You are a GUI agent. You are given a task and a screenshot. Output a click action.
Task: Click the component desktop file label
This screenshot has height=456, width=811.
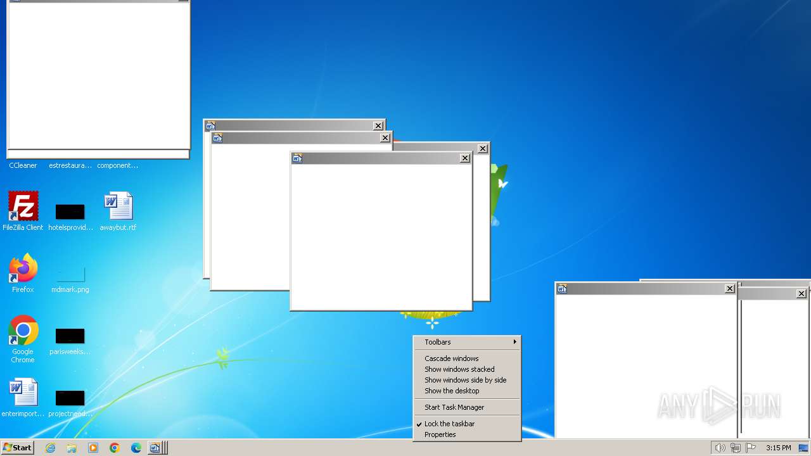point(118,165)
